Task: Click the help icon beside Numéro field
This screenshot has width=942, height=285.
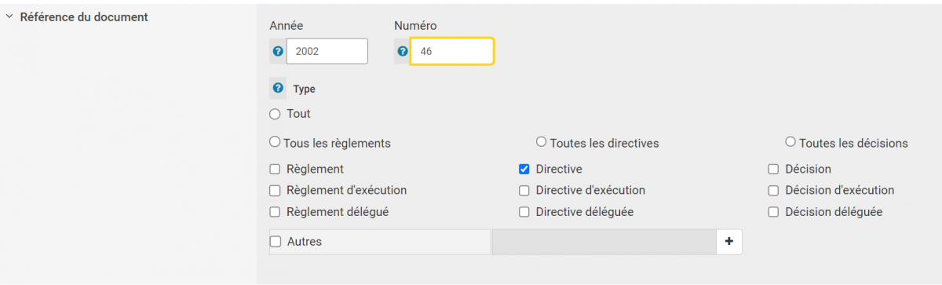Action: (x=403, y=52)
